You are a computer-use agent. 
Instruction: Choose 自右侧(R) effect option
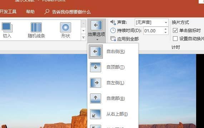(113, 52)
